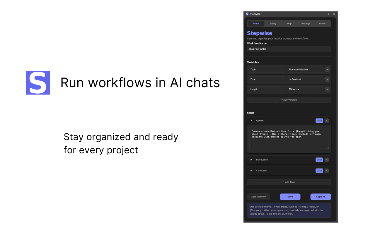This screenshot has height=234, width=375.
Task: Open the Library tab
Action: point(272,23)
